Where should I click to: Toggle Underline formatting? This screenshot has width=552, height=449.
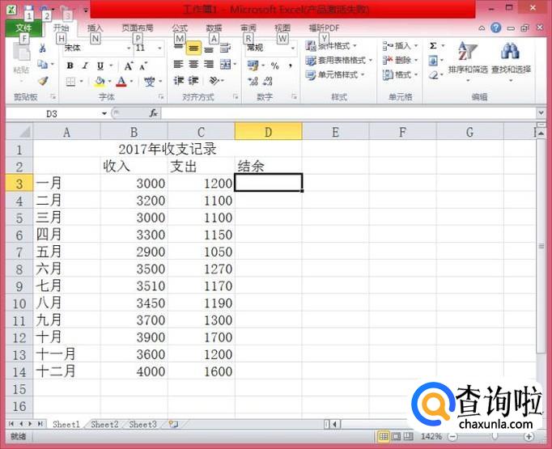pos(100,66)
